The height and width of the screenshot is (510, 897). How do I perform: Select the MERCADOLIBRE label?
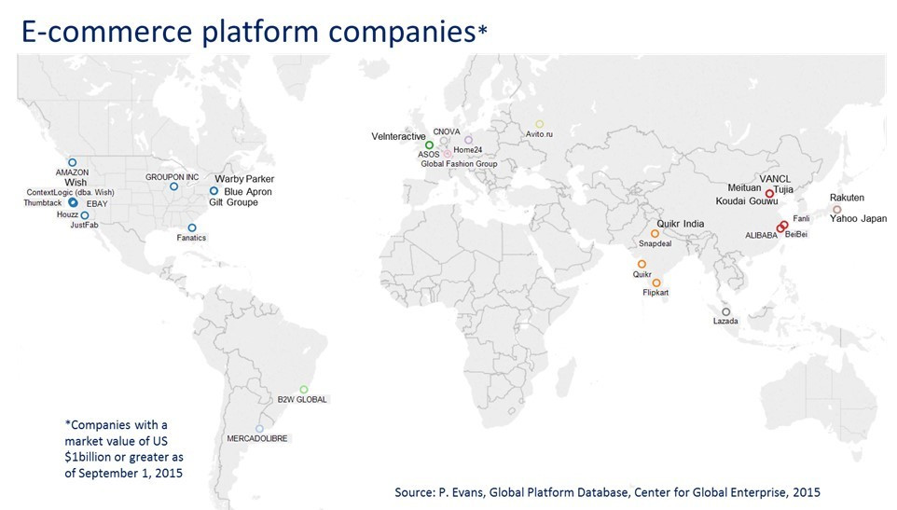(x=256, y=438)
